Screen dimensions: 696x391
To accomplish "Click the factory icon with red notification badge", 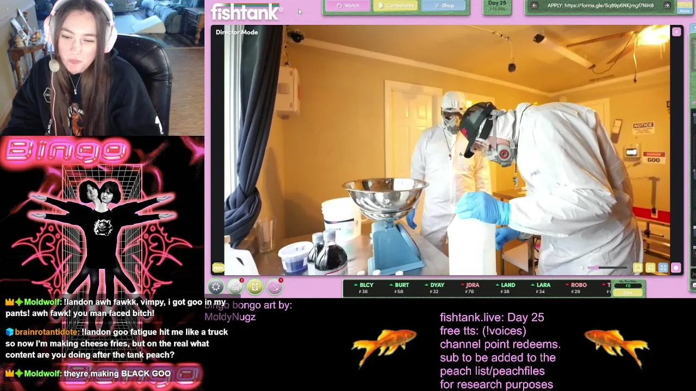I will [x=235, y=286].
